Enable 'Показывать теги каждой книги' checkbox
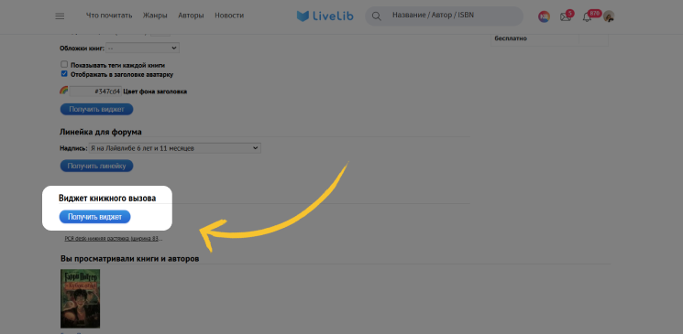The image size is (683, 334). pos(64,64)
